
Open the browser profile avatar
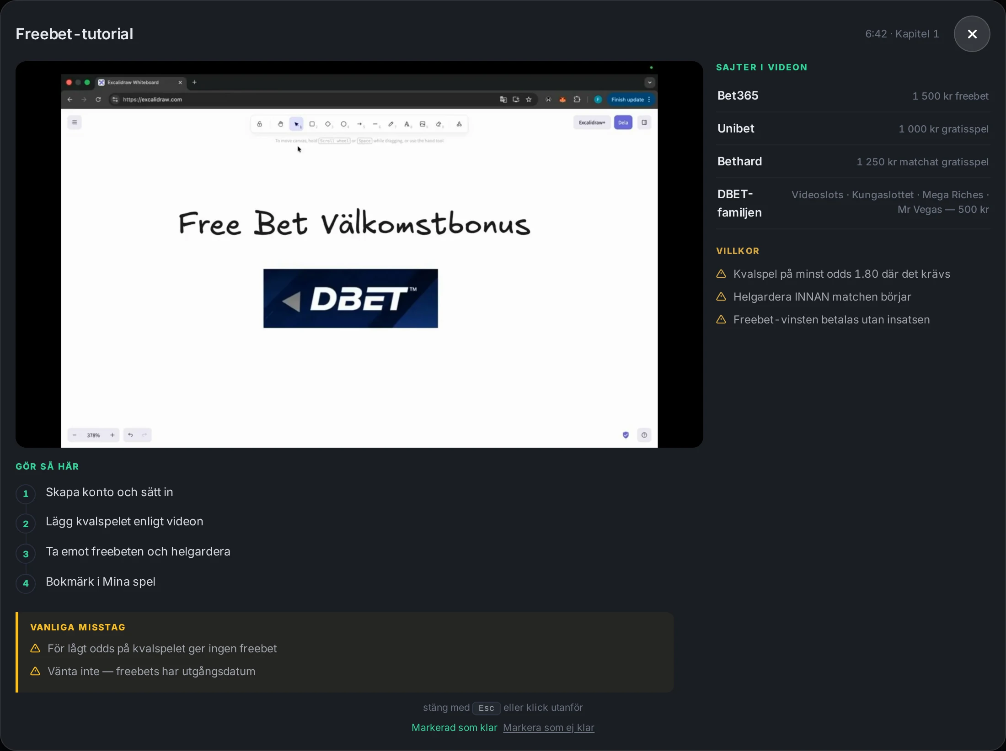[598, 100]
